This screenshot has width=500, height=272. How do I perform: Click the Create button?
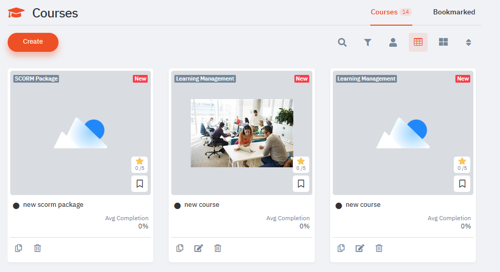[33, 42]
